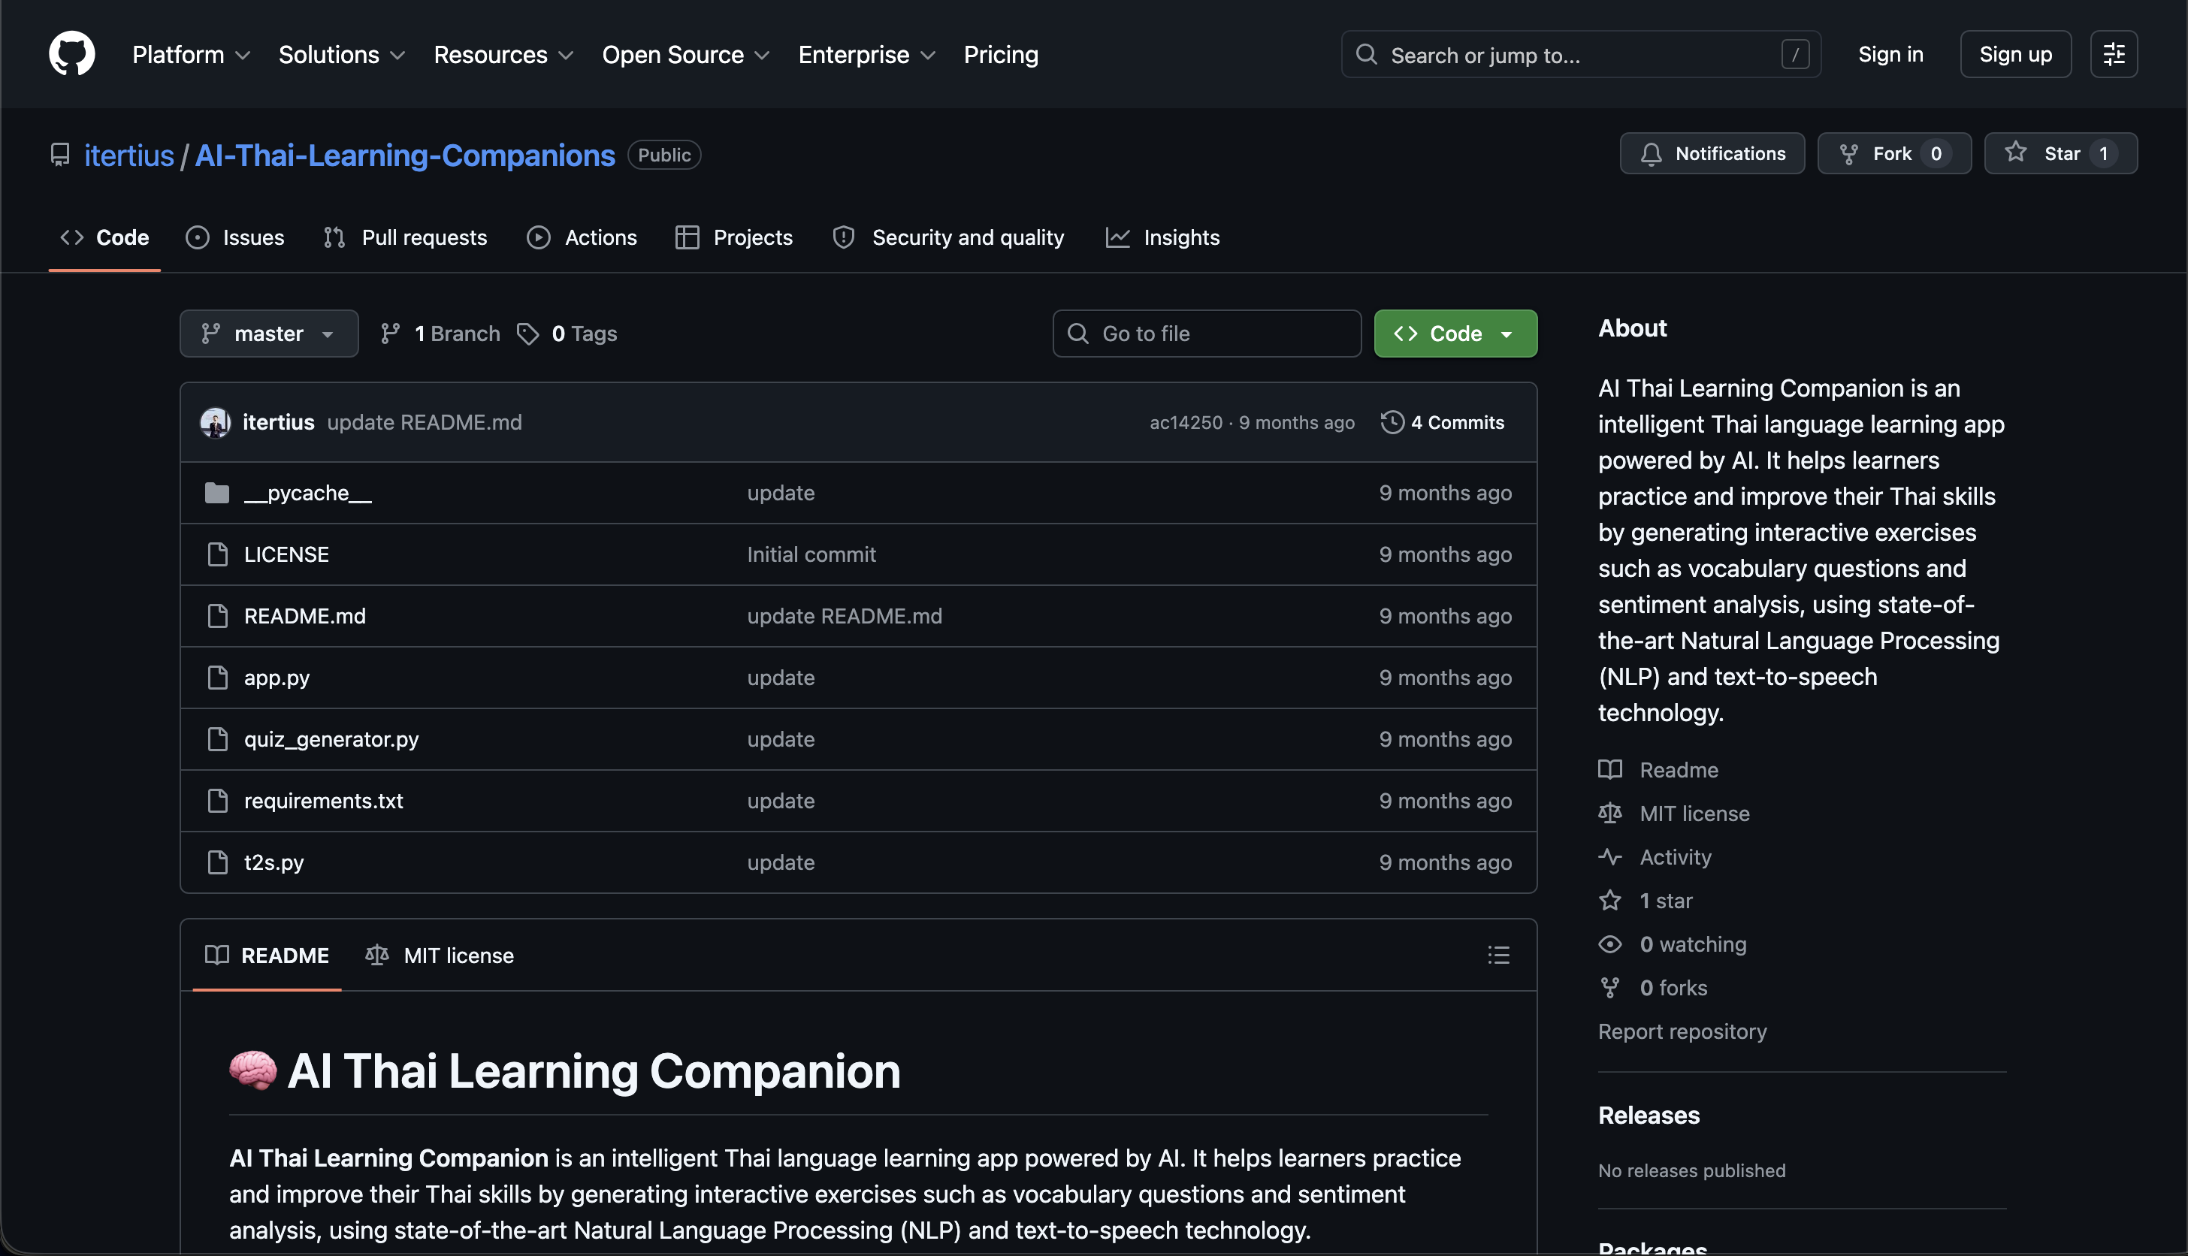Open the requirements.txt file

pyautogui.click(x=324, y=801)
